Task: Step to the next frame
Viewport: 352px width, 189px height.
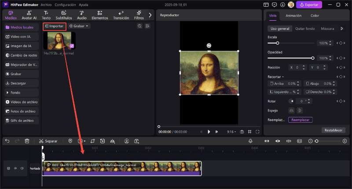Action: pos(216,132)
